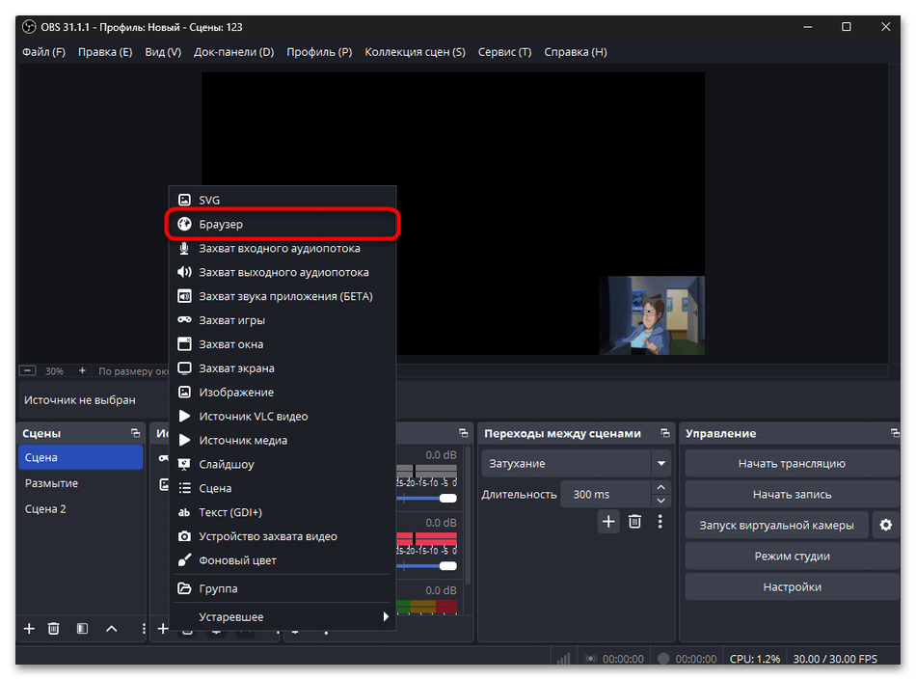Click the play icon for Источник VLC видео
The width and height of the screenshot is (916, 680).
(184, 416)
